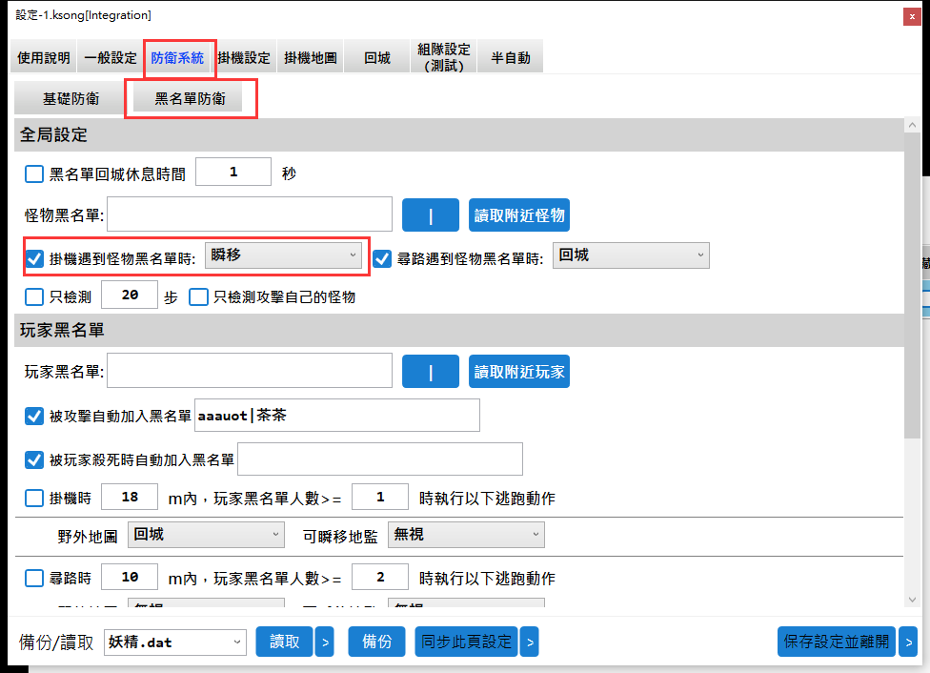Uncheck 被攻擊自動加入黑名單 option

pos(34,416)
